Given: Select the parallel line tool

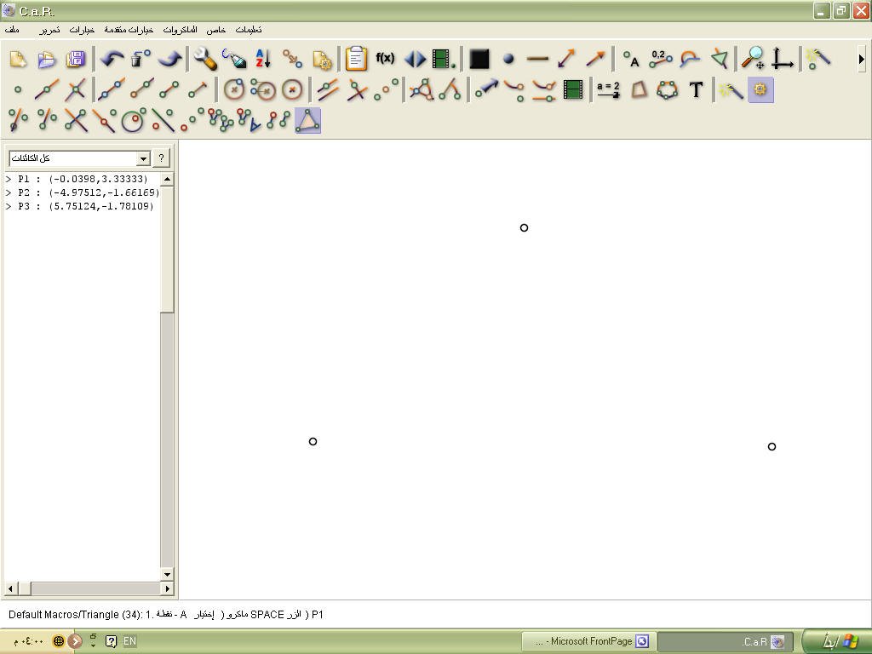Looking at the screenshot, I should 328,89.
